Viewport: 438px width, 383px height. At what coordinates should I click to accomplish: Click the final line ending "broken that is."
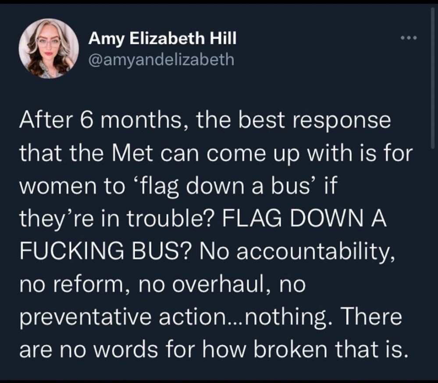210,351
